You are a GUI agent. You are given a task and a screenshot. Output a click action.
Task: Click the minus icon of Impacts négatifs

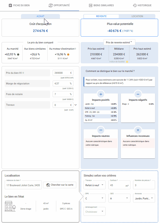138,94
